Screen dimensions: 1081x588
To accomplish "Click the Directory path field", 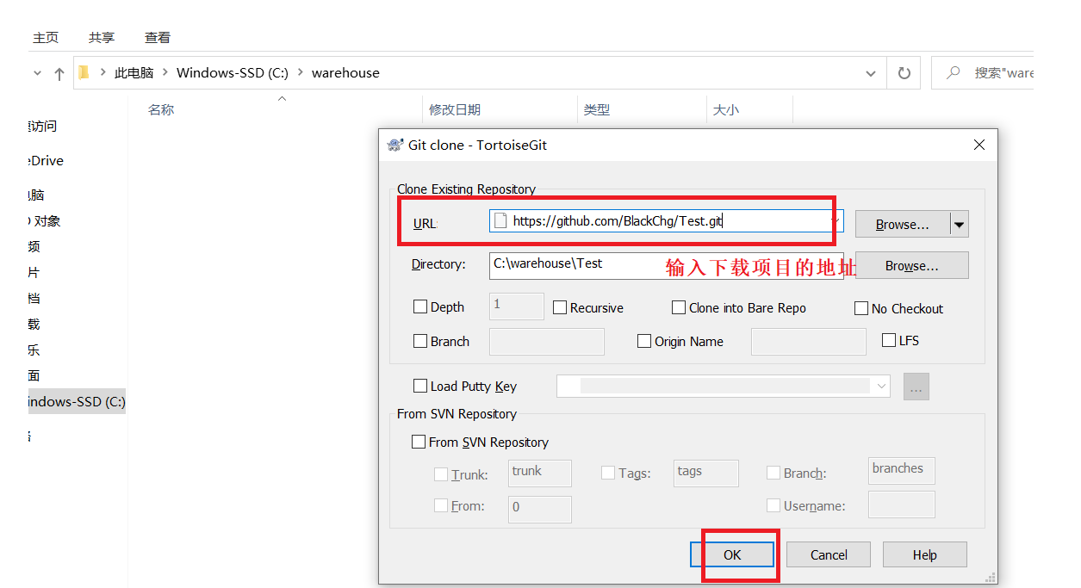I will [666, 264].
